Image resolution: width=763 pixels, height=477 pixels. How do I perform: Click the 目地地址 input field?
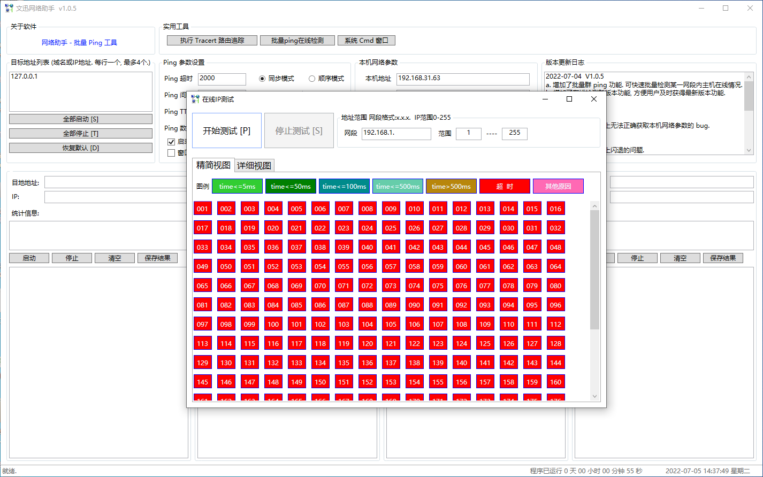point(115,183)
